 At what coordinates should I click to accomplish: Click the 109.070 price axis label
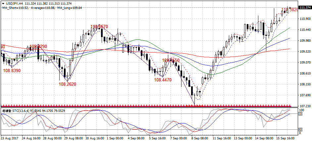(304, 63)
